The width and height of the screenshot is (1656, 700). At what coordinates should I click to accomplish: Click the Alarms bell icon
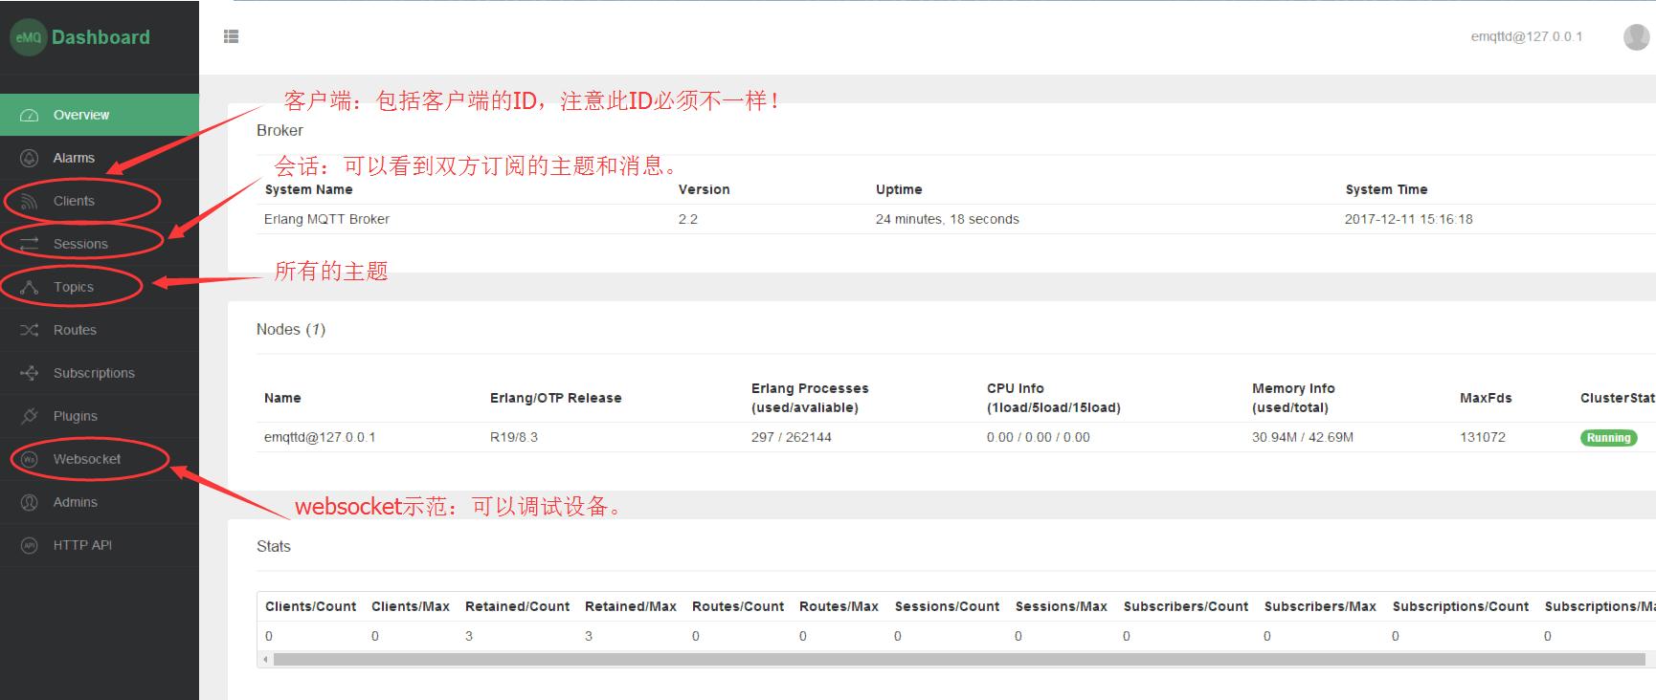(30, 158)
